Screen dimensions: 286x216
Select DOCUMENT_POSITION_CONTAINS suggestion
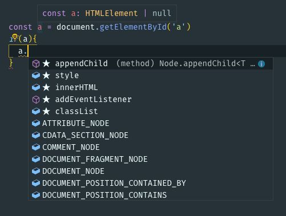(x=151, y=195)
